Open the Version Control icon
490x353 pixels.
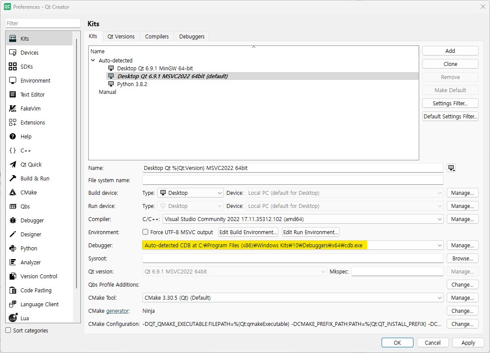click(13, 276)
